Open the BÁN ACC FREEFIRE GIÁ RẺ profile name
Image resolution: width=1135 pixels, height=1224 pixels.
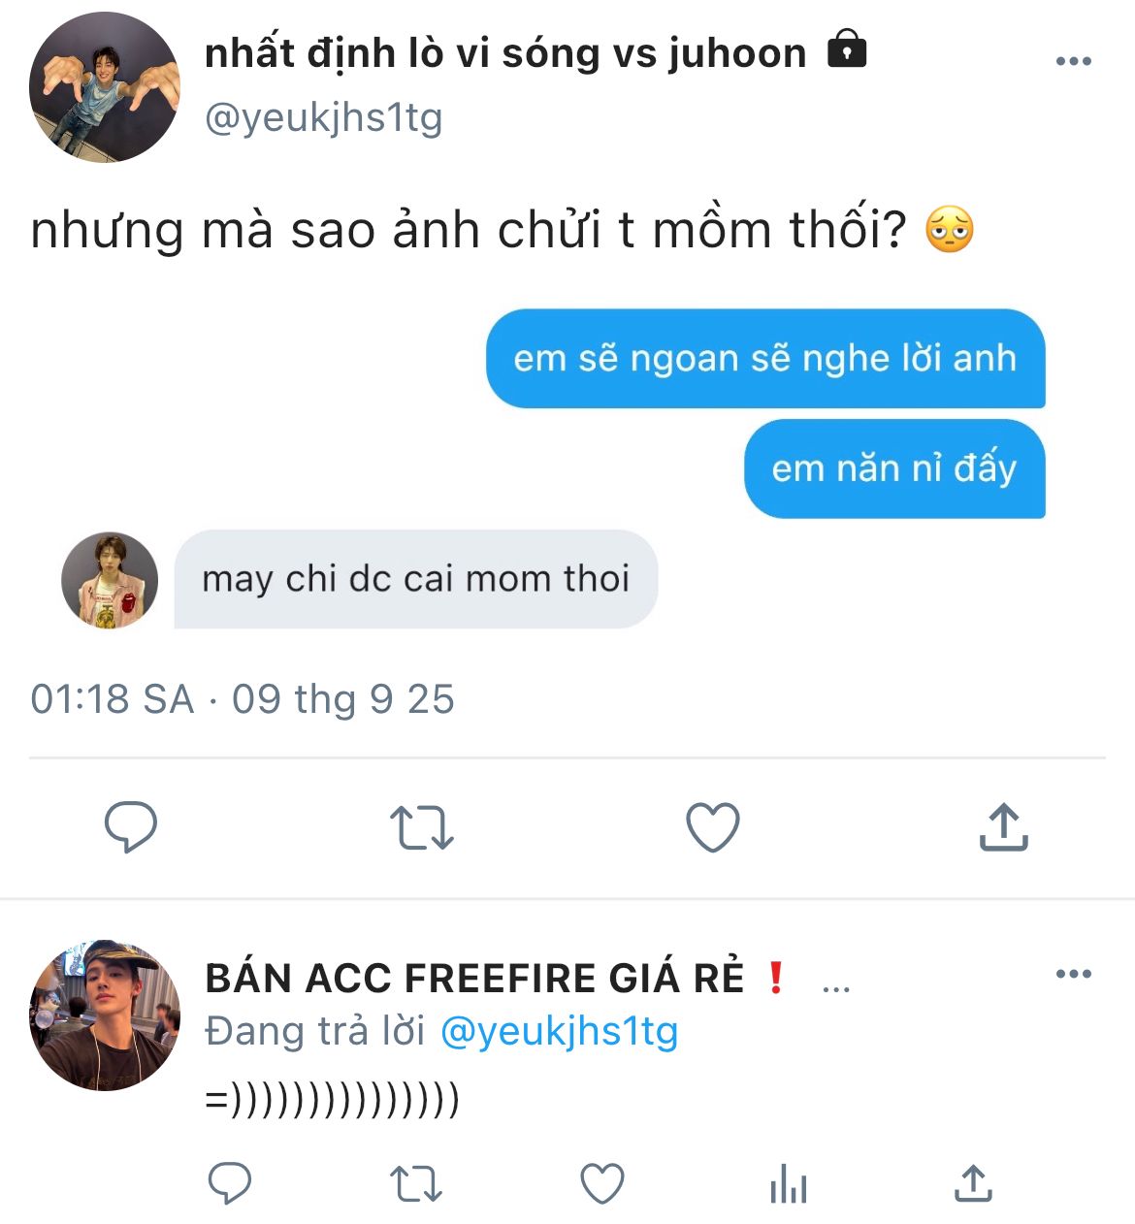474,978
